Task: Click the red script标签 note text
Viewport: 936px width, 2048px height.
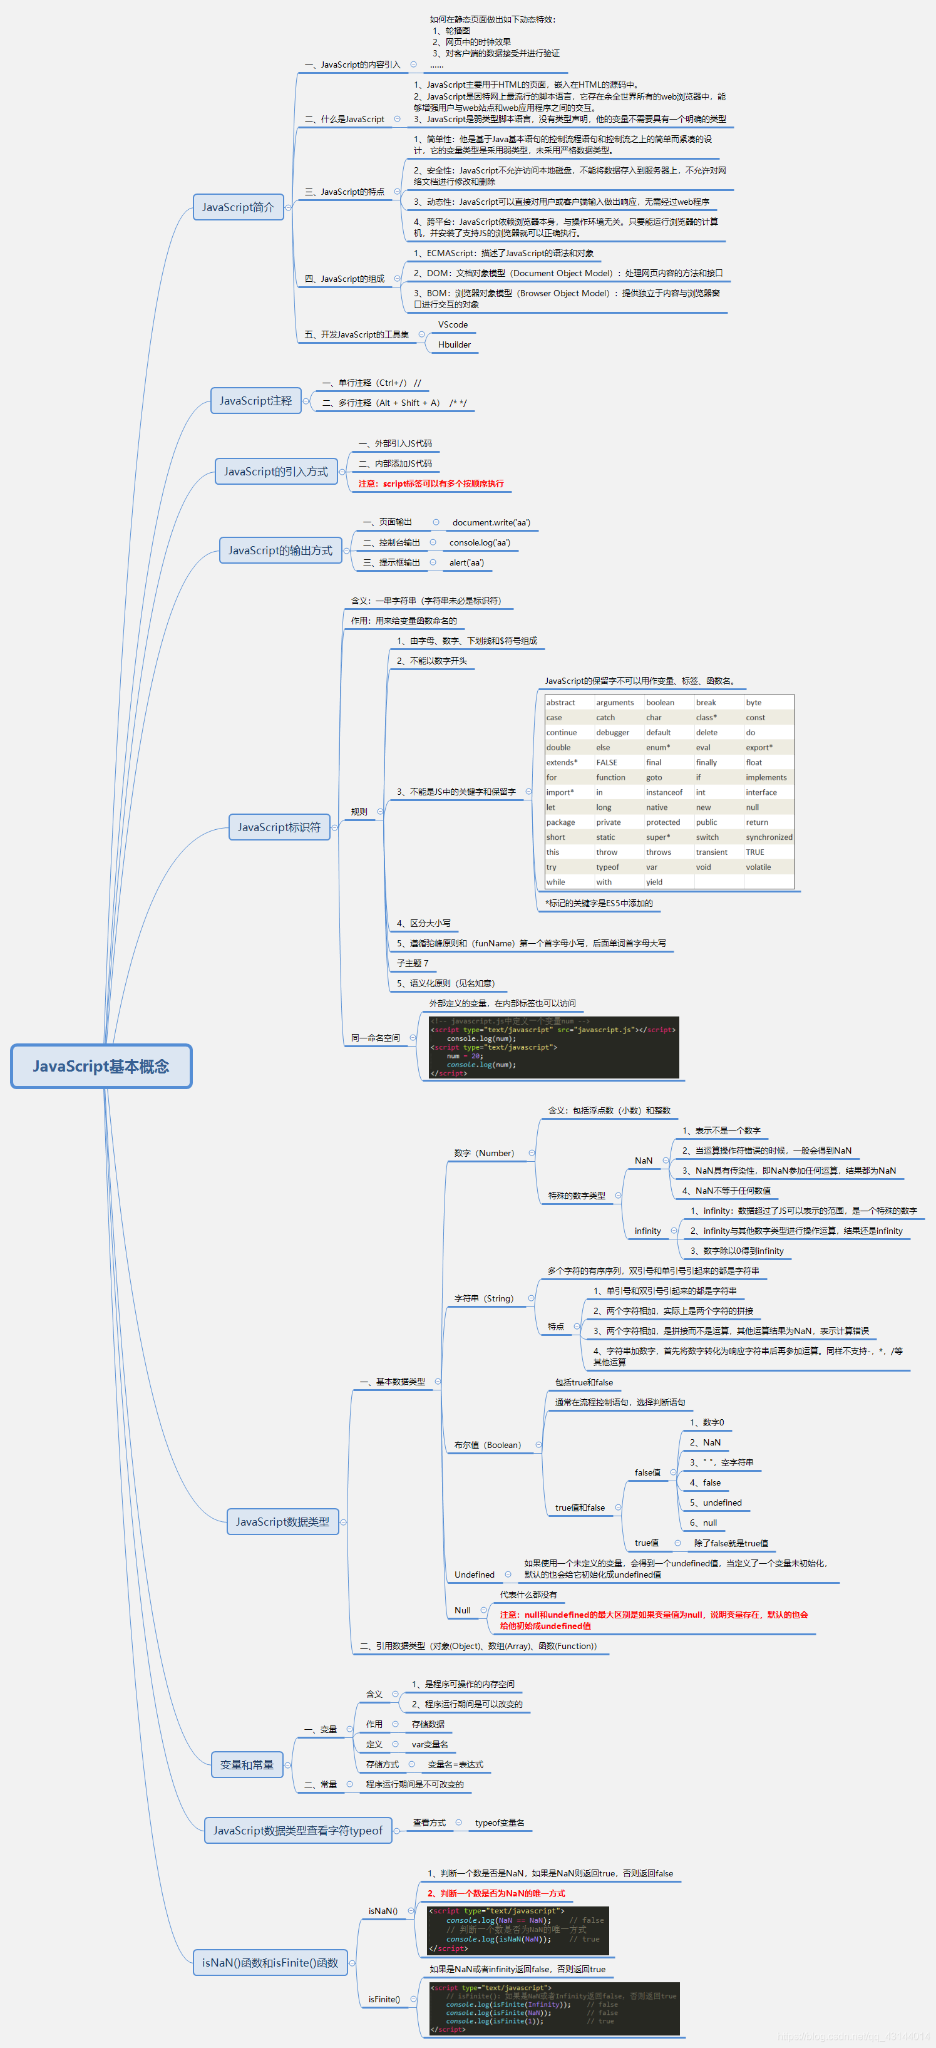Action: point(431,484)
